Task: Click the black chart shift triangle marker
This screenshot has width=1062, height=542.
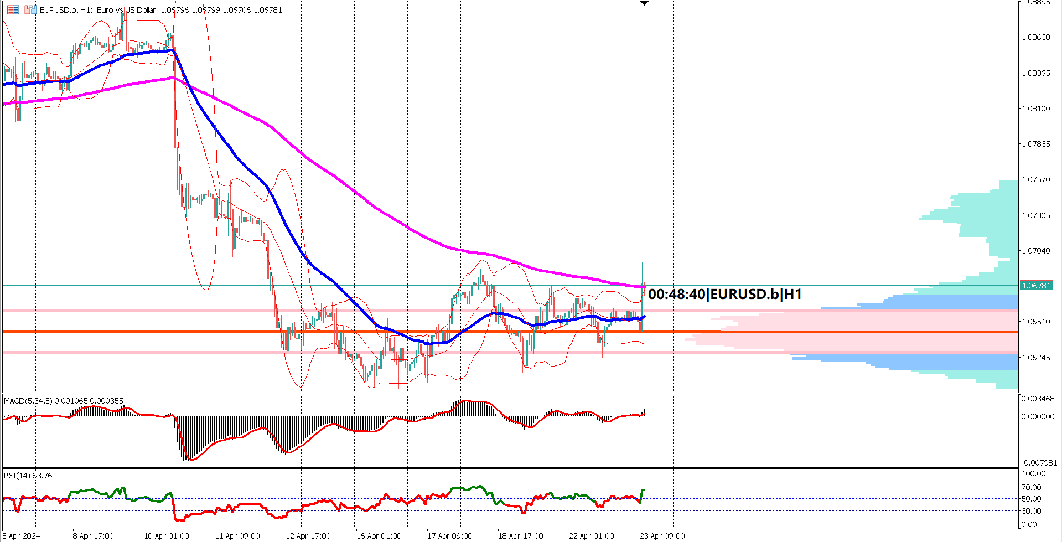Action: pos(644,3)
